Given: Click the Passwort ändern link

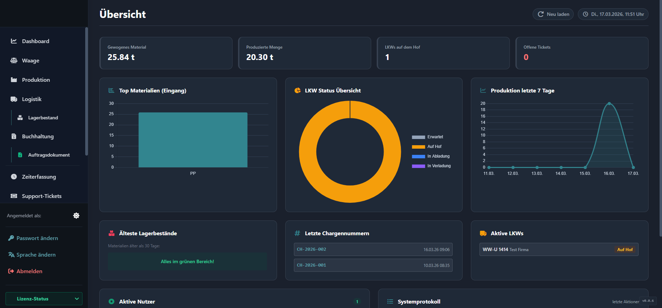Looking at the screenshot, I should point(37,238).
